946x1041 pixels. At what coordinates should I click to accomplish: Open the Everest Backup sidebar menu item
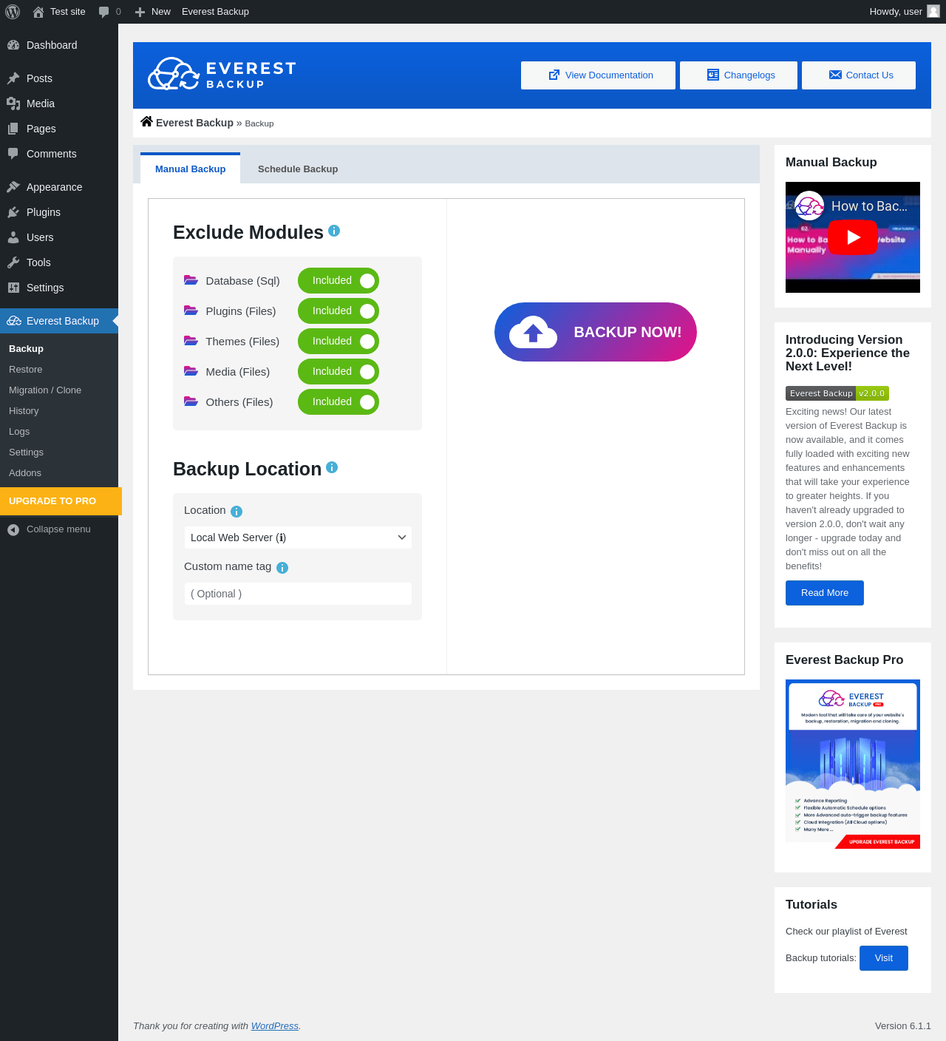pyautogui.click(x=59, y=321)
